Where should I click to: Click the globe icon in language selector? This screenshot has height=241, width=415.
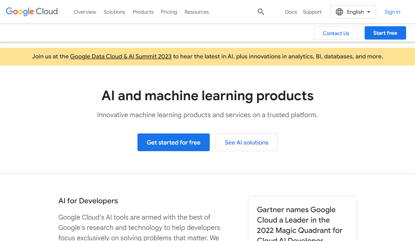pos(339,12)
